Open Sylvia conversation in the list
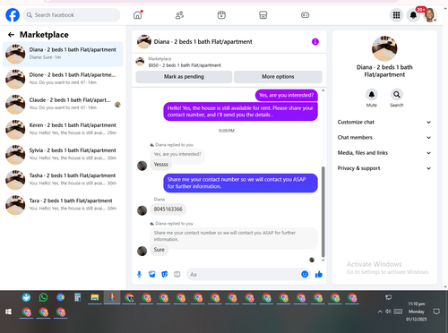This screenshot has width=448, height=333. point(63,155)
